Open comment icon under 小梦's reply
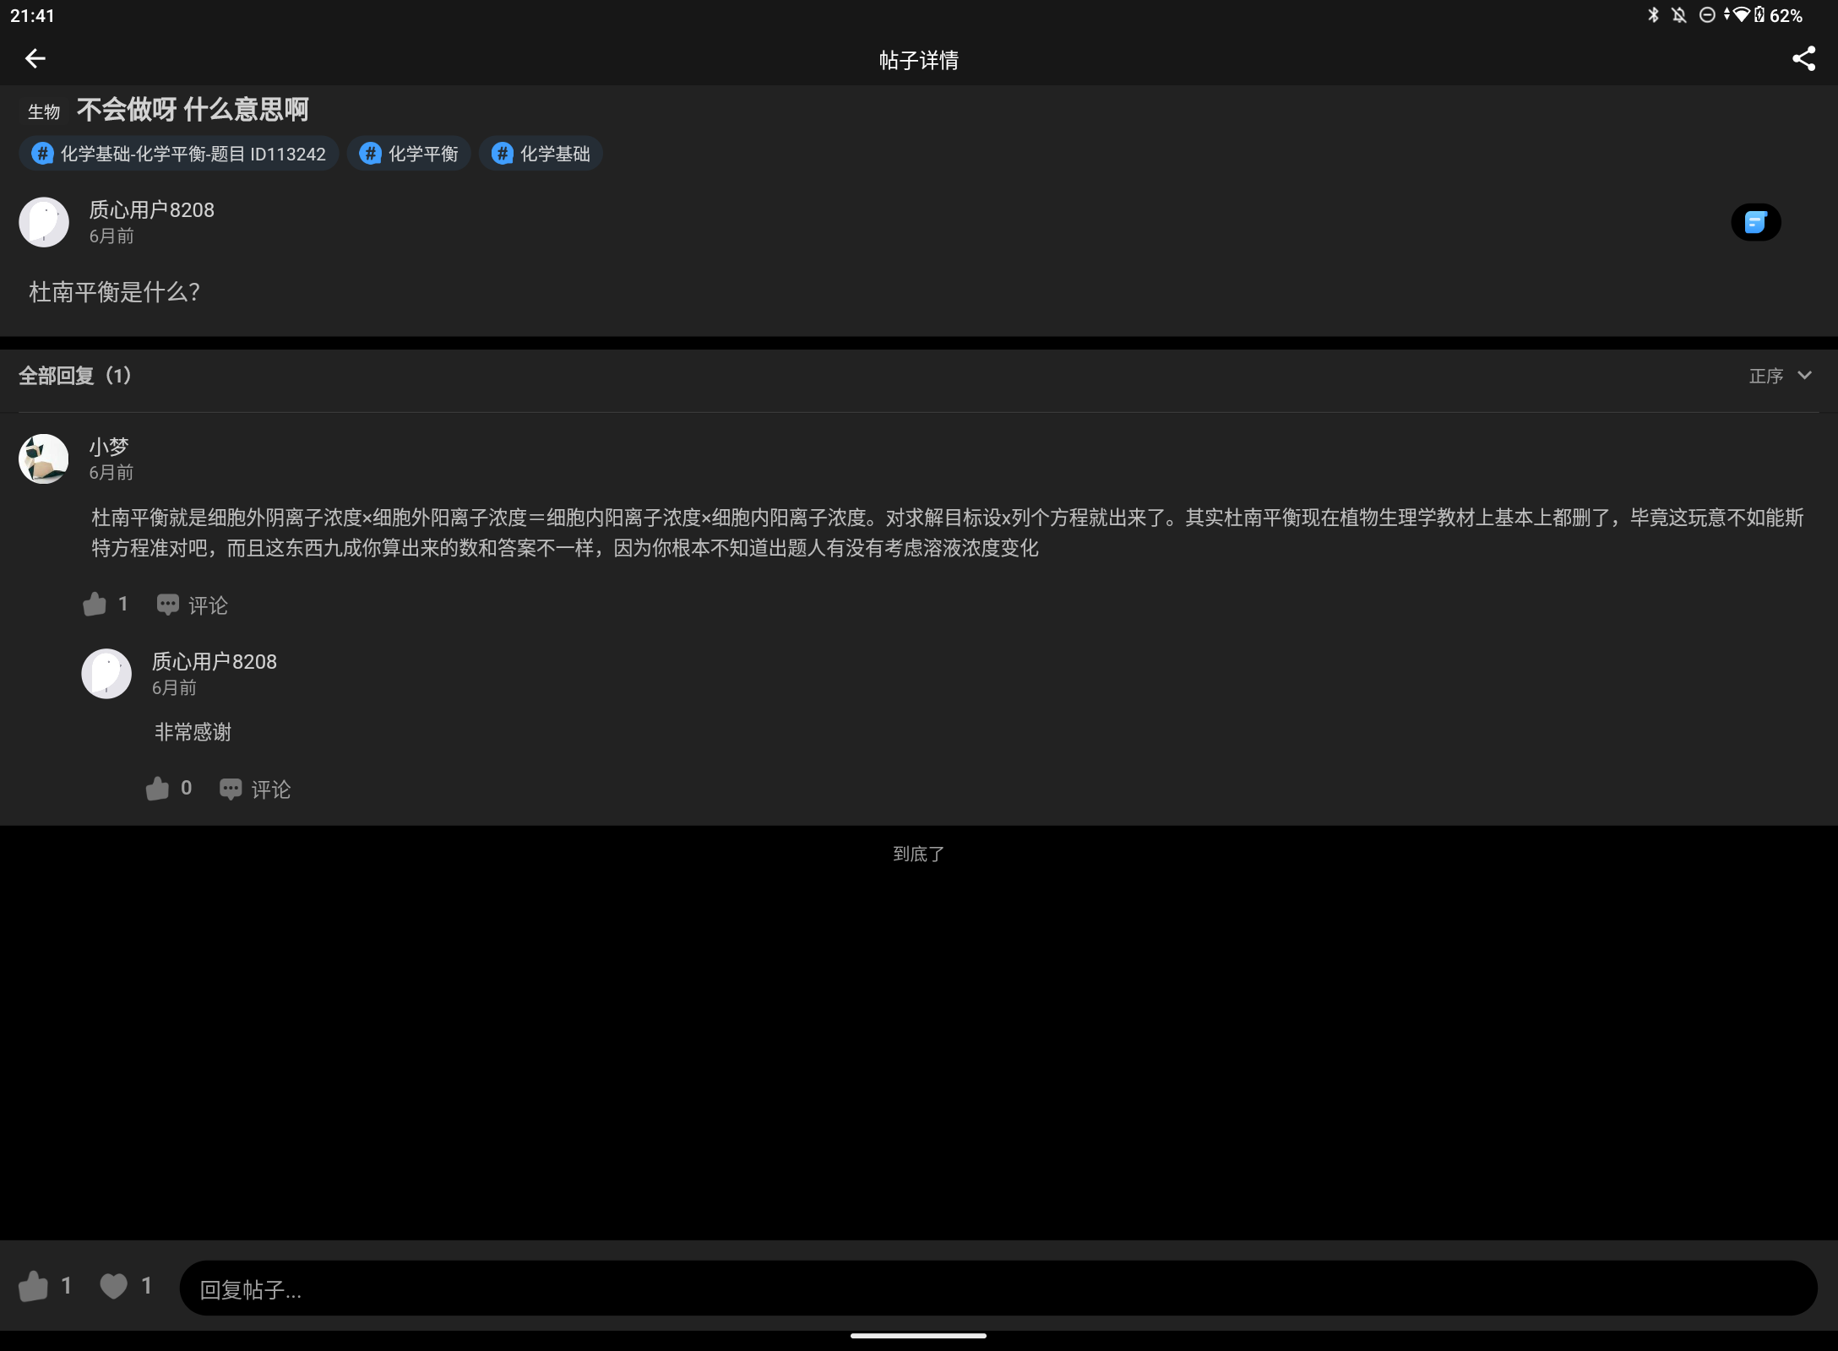 [168, 605]
